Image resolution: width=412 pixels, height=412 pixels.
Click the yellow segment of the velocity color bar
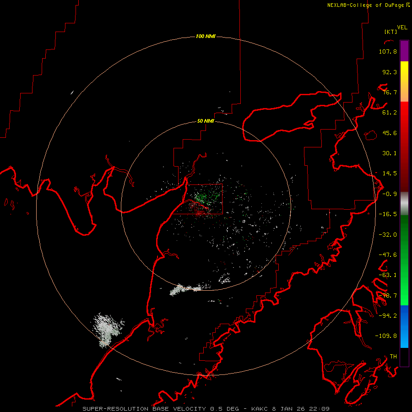click(404, 81)
